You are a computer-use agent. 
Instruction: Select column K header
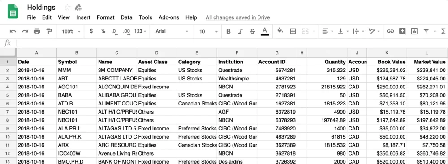(387, 53)
